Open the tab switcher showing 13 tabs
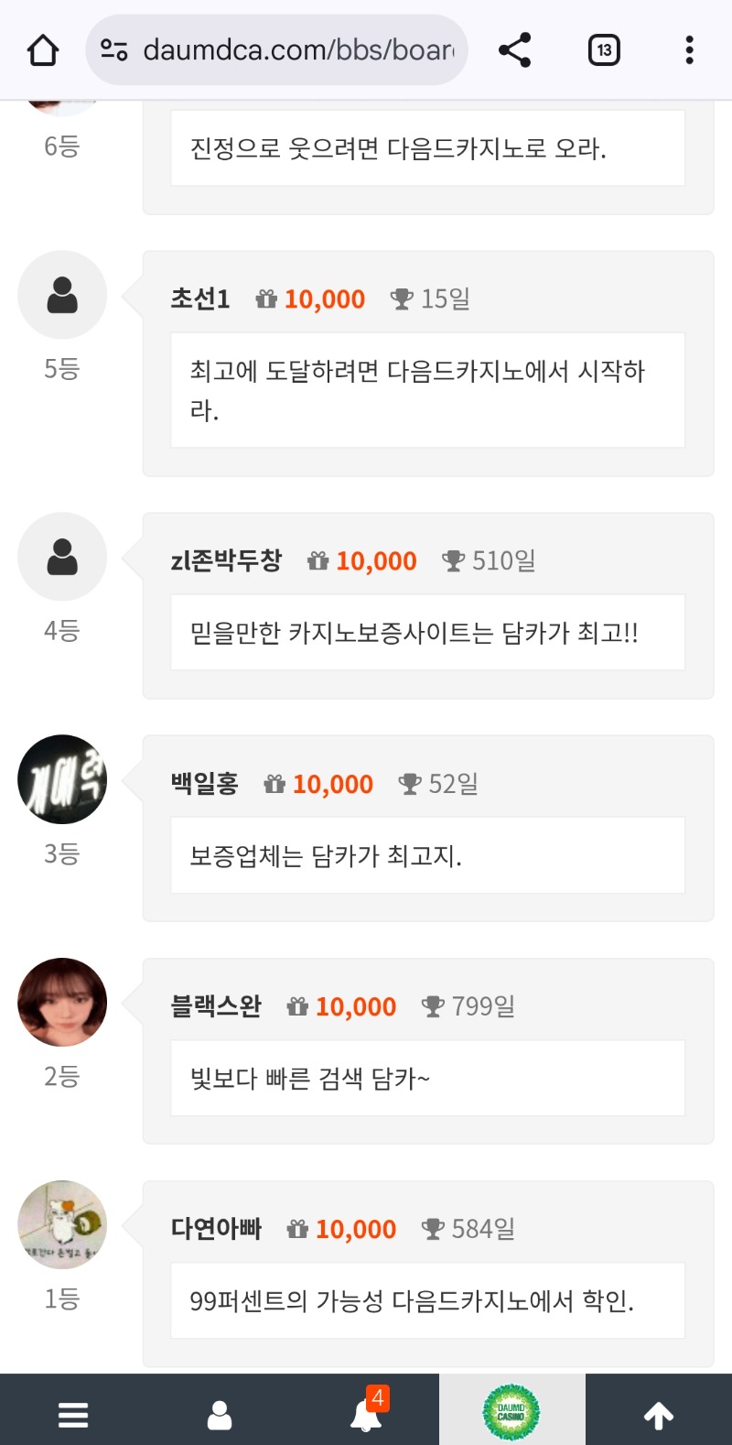732x1445 pixels. (604, 50)
